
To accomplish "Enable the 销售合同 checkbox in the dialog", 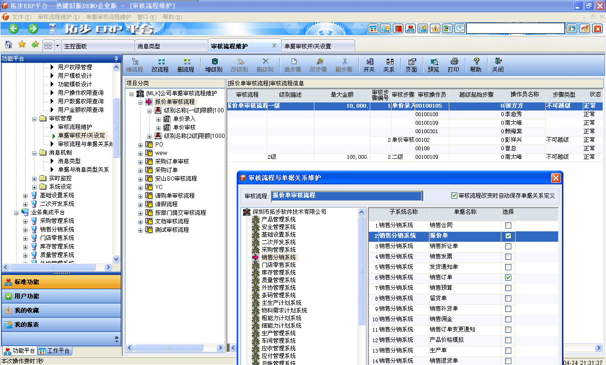I will tap(508, 225).
